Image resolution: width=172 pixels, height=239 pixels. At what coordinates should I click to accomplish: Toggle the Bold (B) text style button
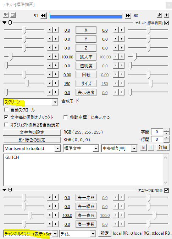[144, 147]
